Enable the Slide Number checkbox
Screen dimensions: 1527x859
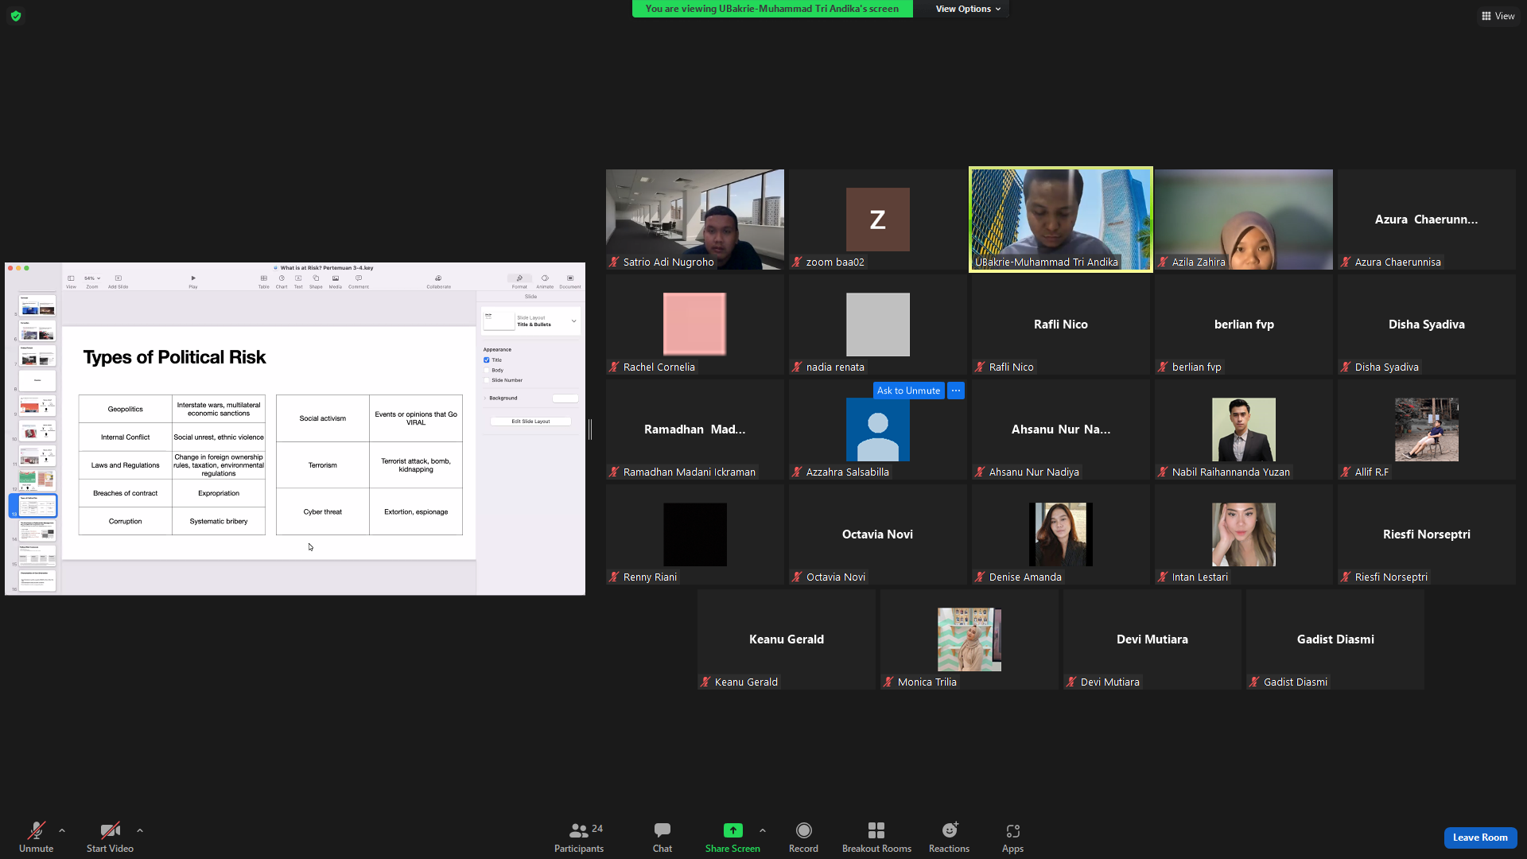487,380
